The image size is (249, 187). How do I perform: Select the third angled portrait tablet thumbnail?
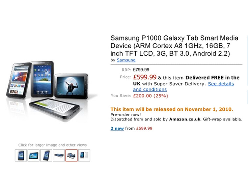(x=46, y=155)
